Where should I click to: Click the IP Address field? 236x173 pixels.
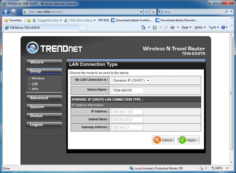pos(127,112)
